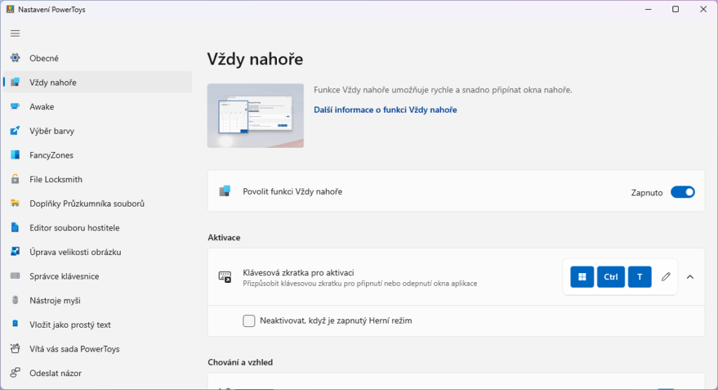
Task: Select the Výběr barvy color picker icon
Action: tap(15, 131)
